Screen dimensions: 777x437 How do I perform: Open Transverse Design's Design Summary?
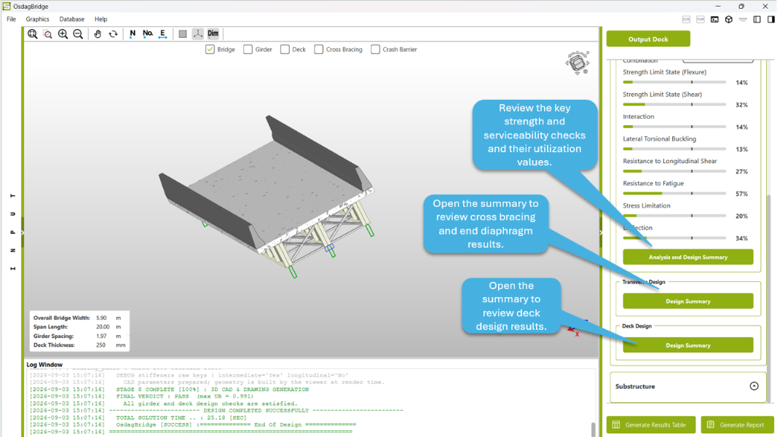[688, 302]
